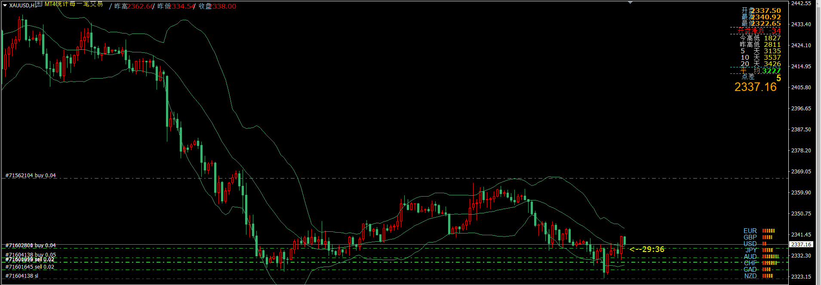821x285 pixels.
Task: Click the 2424.10 price scale label
Action: pyautogui.click(x=801, y=45)
